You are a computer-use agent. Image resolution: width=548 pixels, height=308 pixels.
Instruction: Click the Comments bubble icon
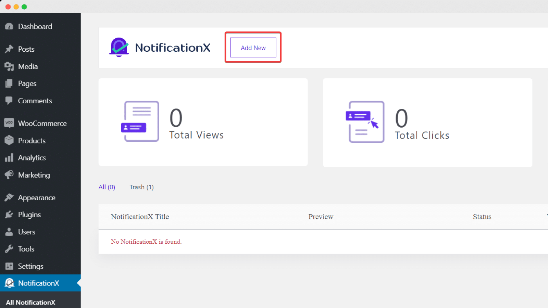pos(9,101)
